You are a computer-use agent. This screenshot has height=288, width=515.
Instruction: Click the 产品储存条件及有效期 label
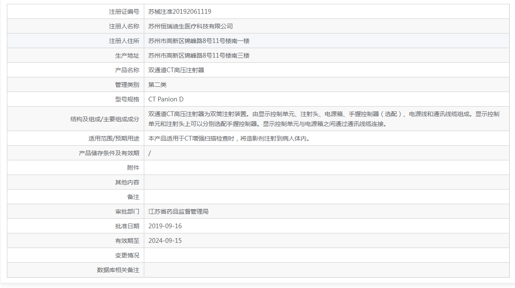pos(109,153)
